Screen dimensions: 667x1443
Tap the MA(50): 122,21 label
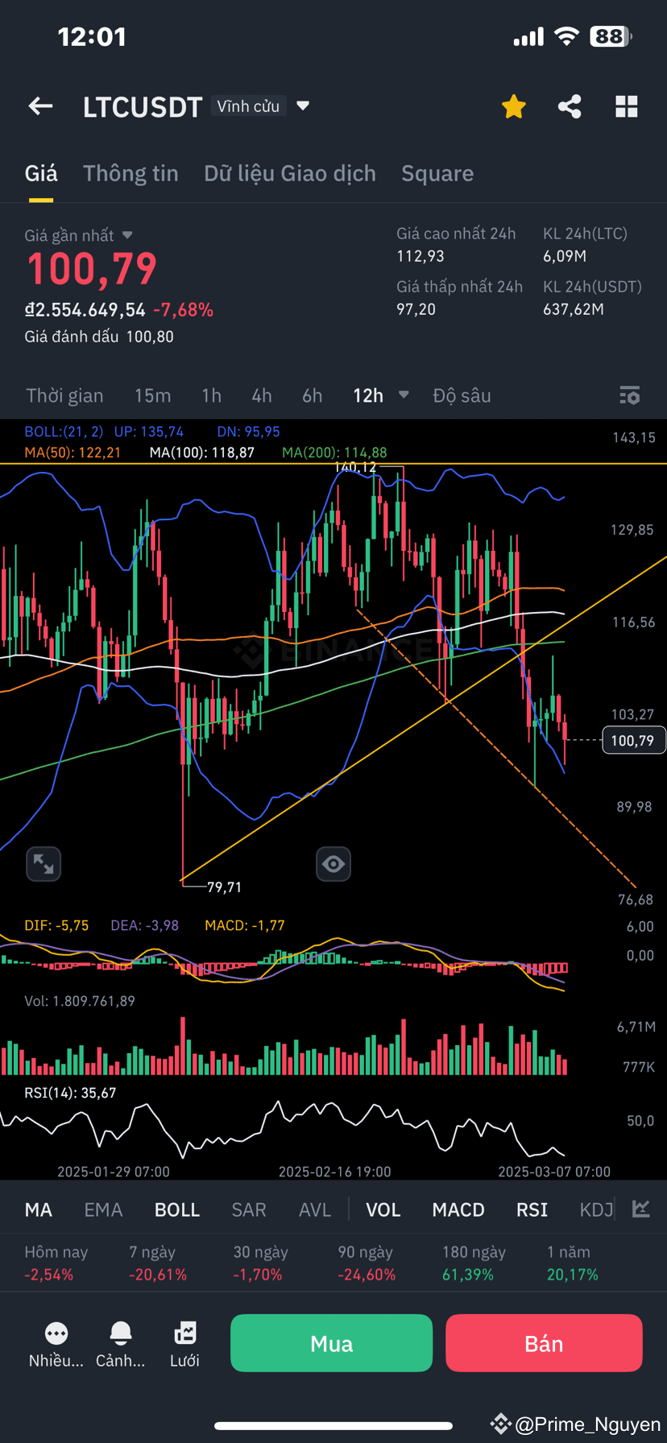(72, 453)
